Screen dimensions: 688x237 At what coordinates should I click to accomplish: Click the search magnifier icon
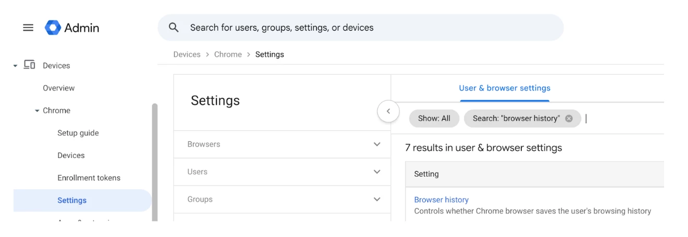[x=174, y=28]
